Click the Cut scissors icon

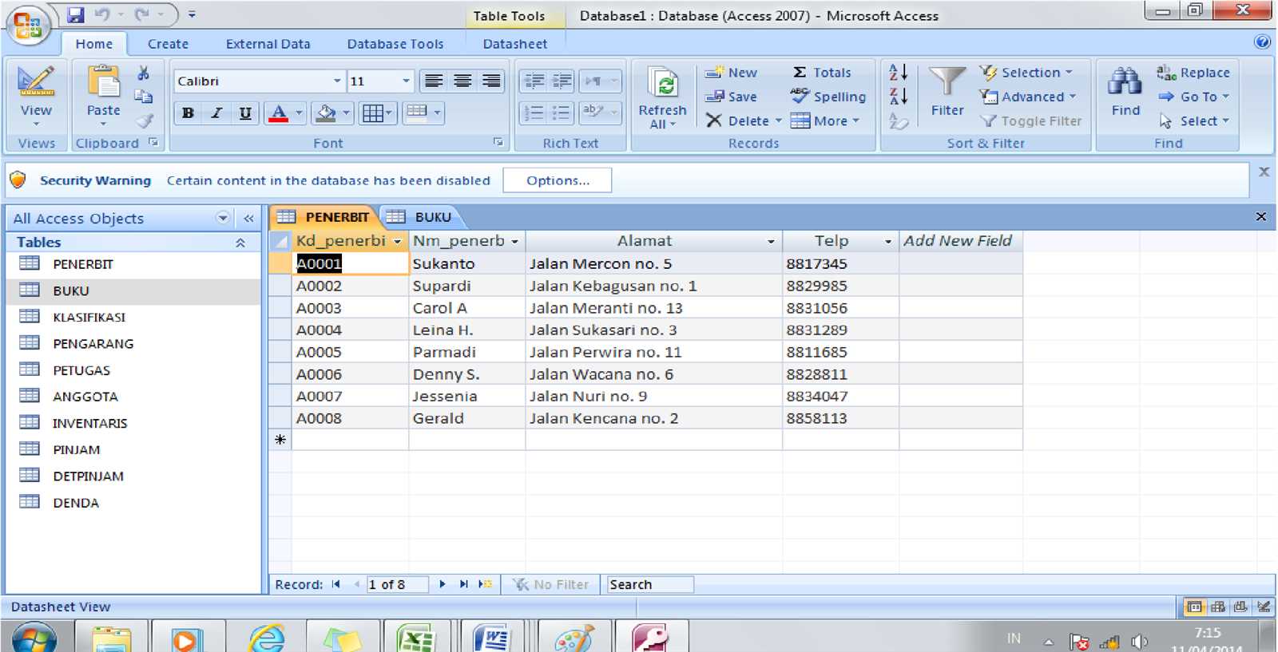coord(143,73)
